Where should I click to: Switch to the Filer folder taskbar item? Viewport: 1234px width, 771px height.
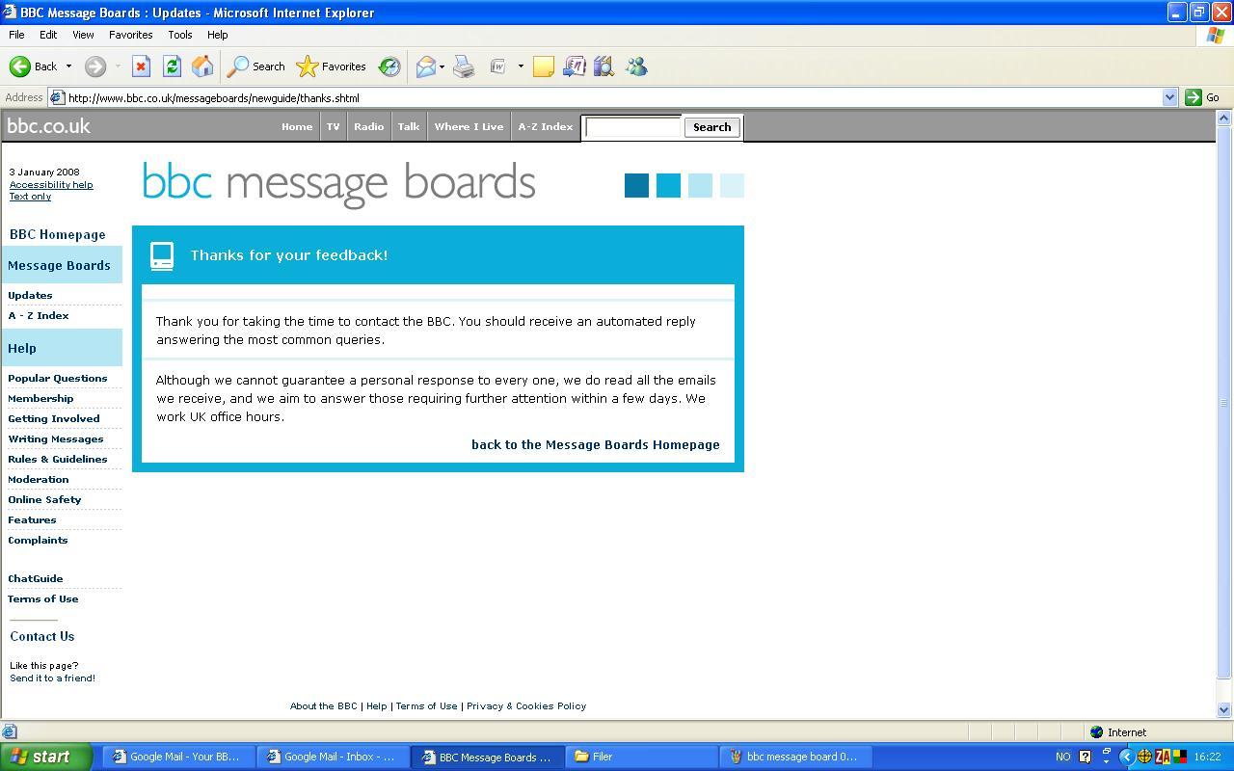click(x=641, y=757)
